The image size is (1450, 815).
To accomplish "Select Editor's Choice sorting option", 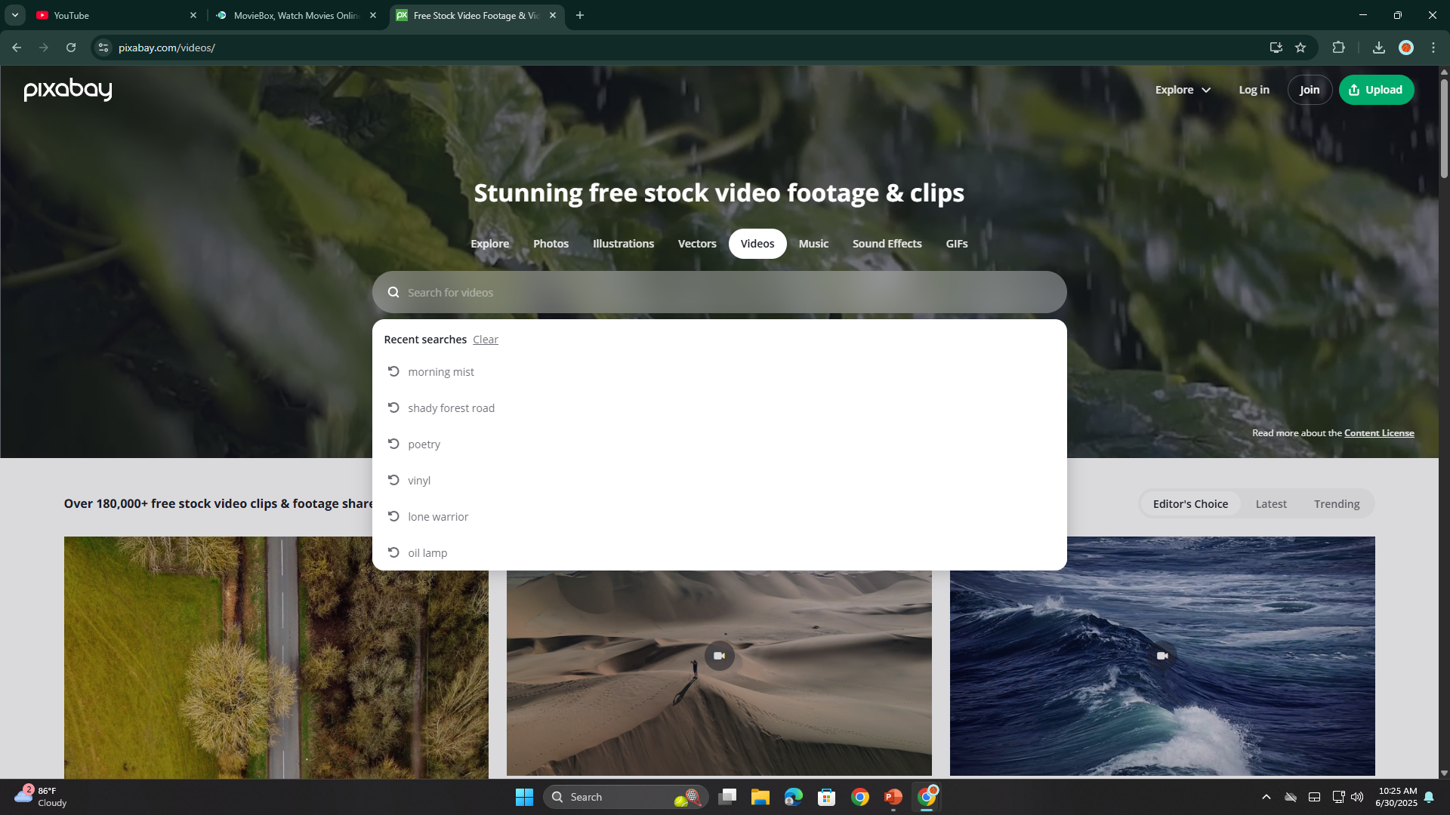I will 1190,504.
